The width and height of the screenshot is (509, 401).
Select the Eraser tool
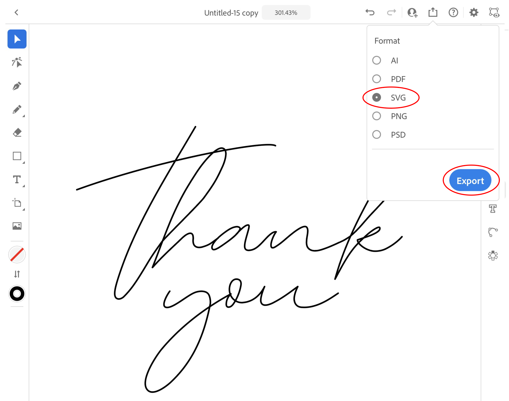[x=17, y=133]
